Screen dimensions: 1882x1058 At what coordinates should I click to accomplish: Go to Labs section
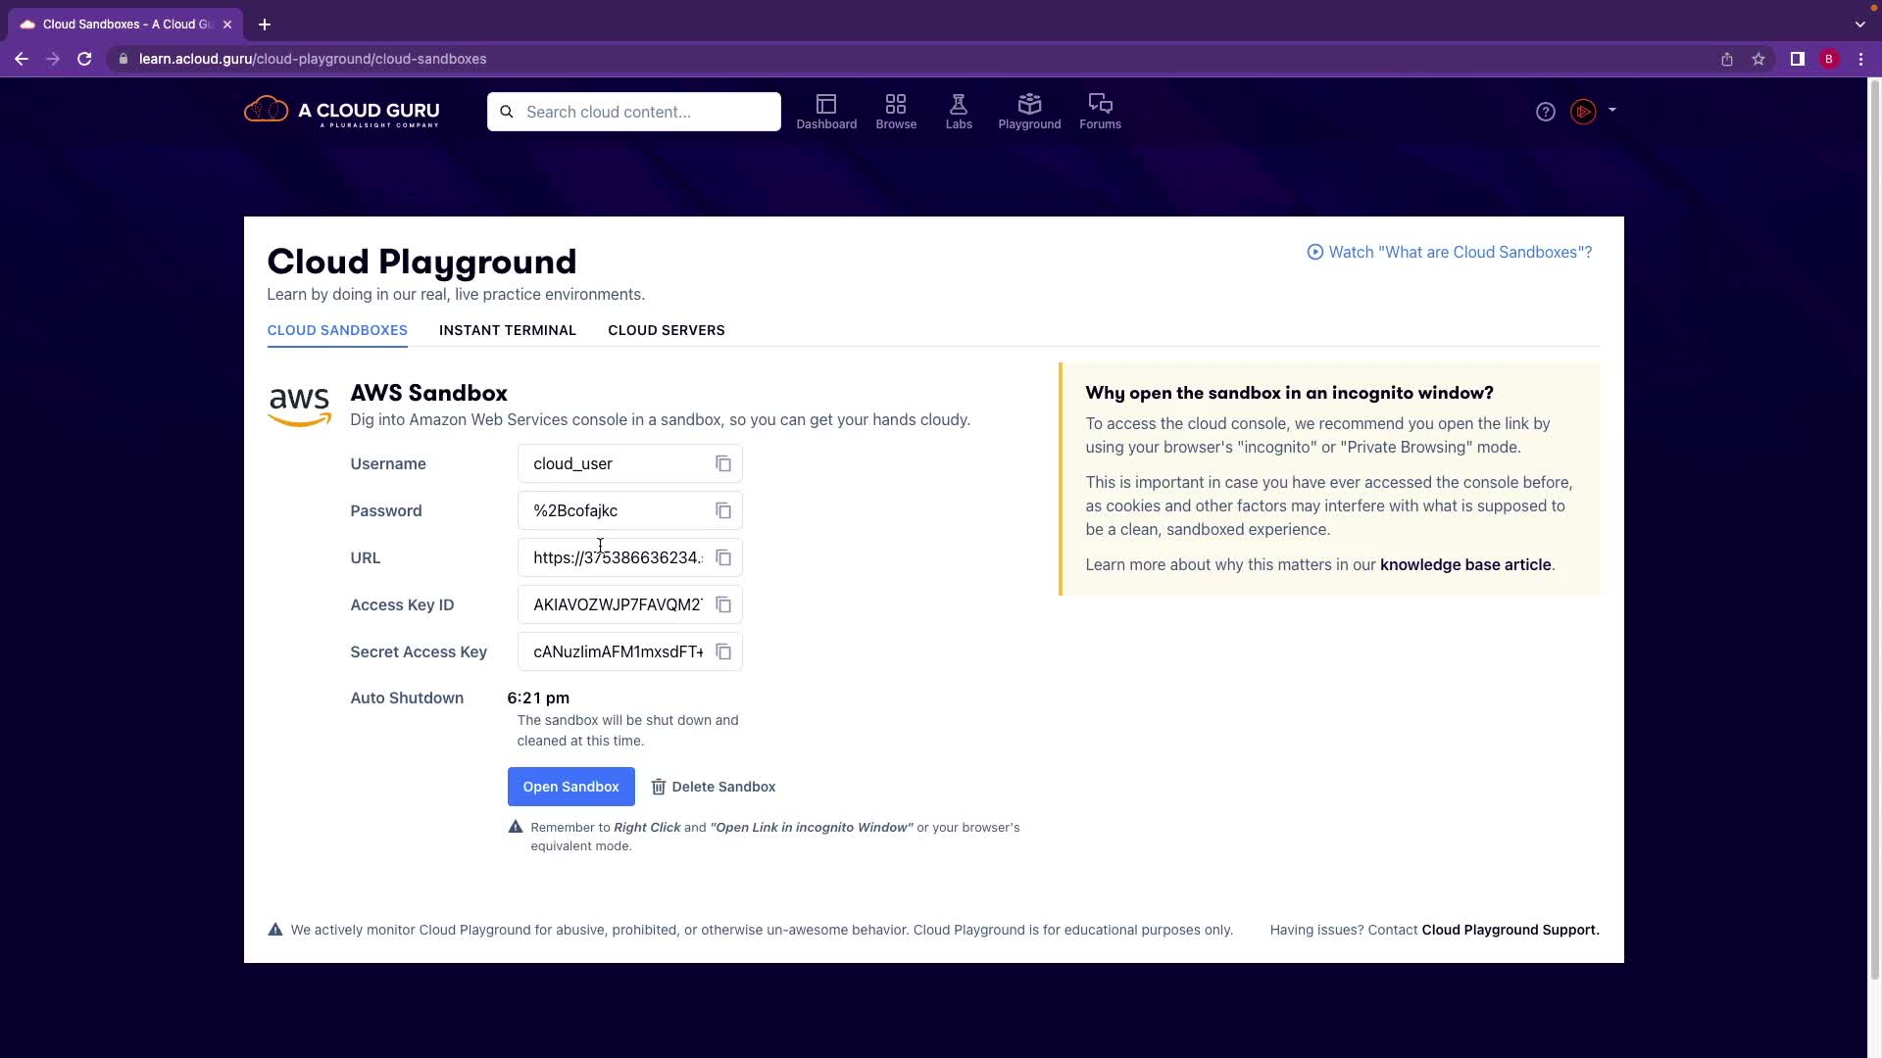959,112
